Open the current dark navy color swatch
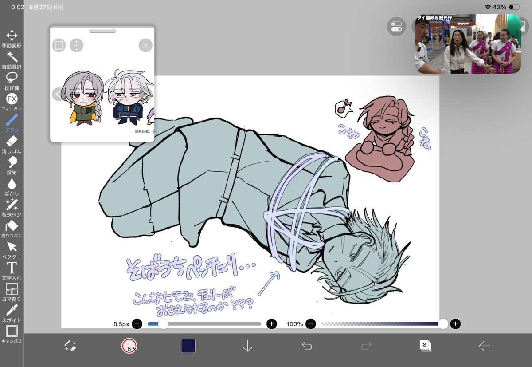 point(188,346)
